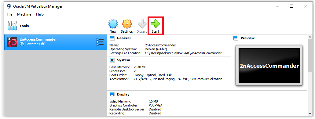Click the General section heading

pyautogui.click(x=124, y=38)
